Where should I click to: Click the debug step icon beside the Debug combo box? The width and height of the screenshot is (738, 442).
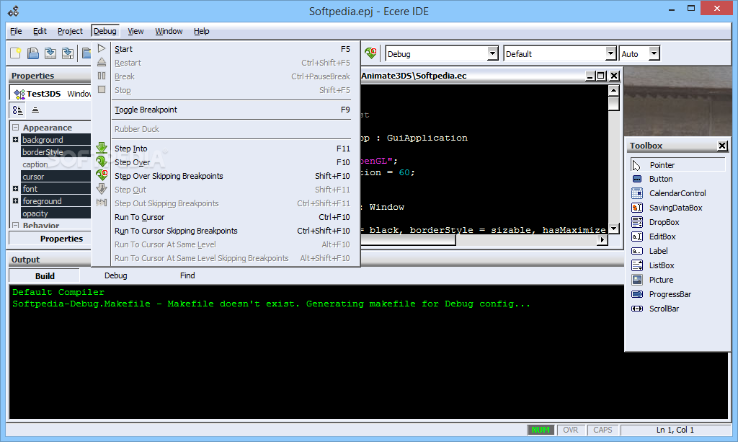(370, 53)
